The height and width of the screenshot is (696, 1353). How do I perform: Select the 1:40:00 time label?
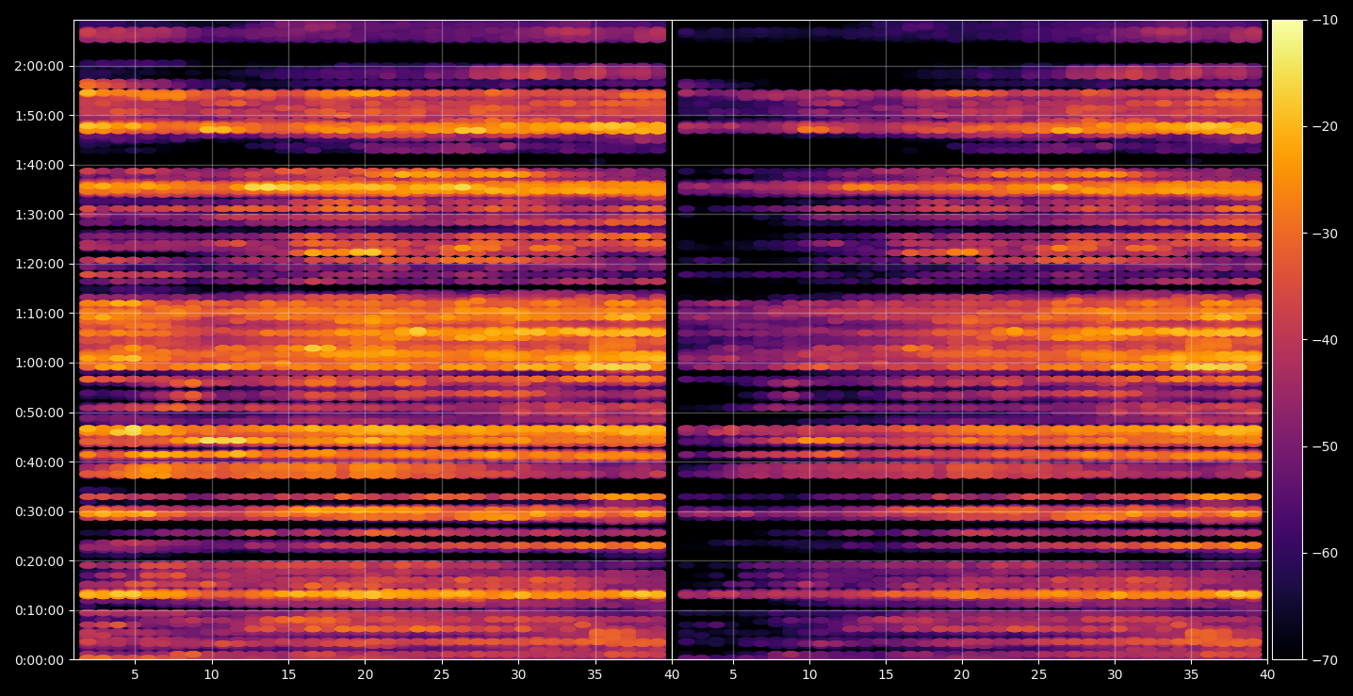(x=40, y=166)
